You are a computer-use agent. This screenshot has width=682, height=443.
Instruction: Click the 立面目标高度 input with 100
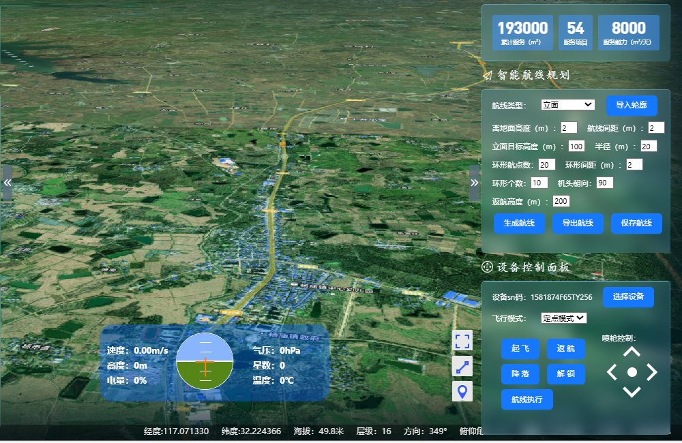[x=576, y=146]
